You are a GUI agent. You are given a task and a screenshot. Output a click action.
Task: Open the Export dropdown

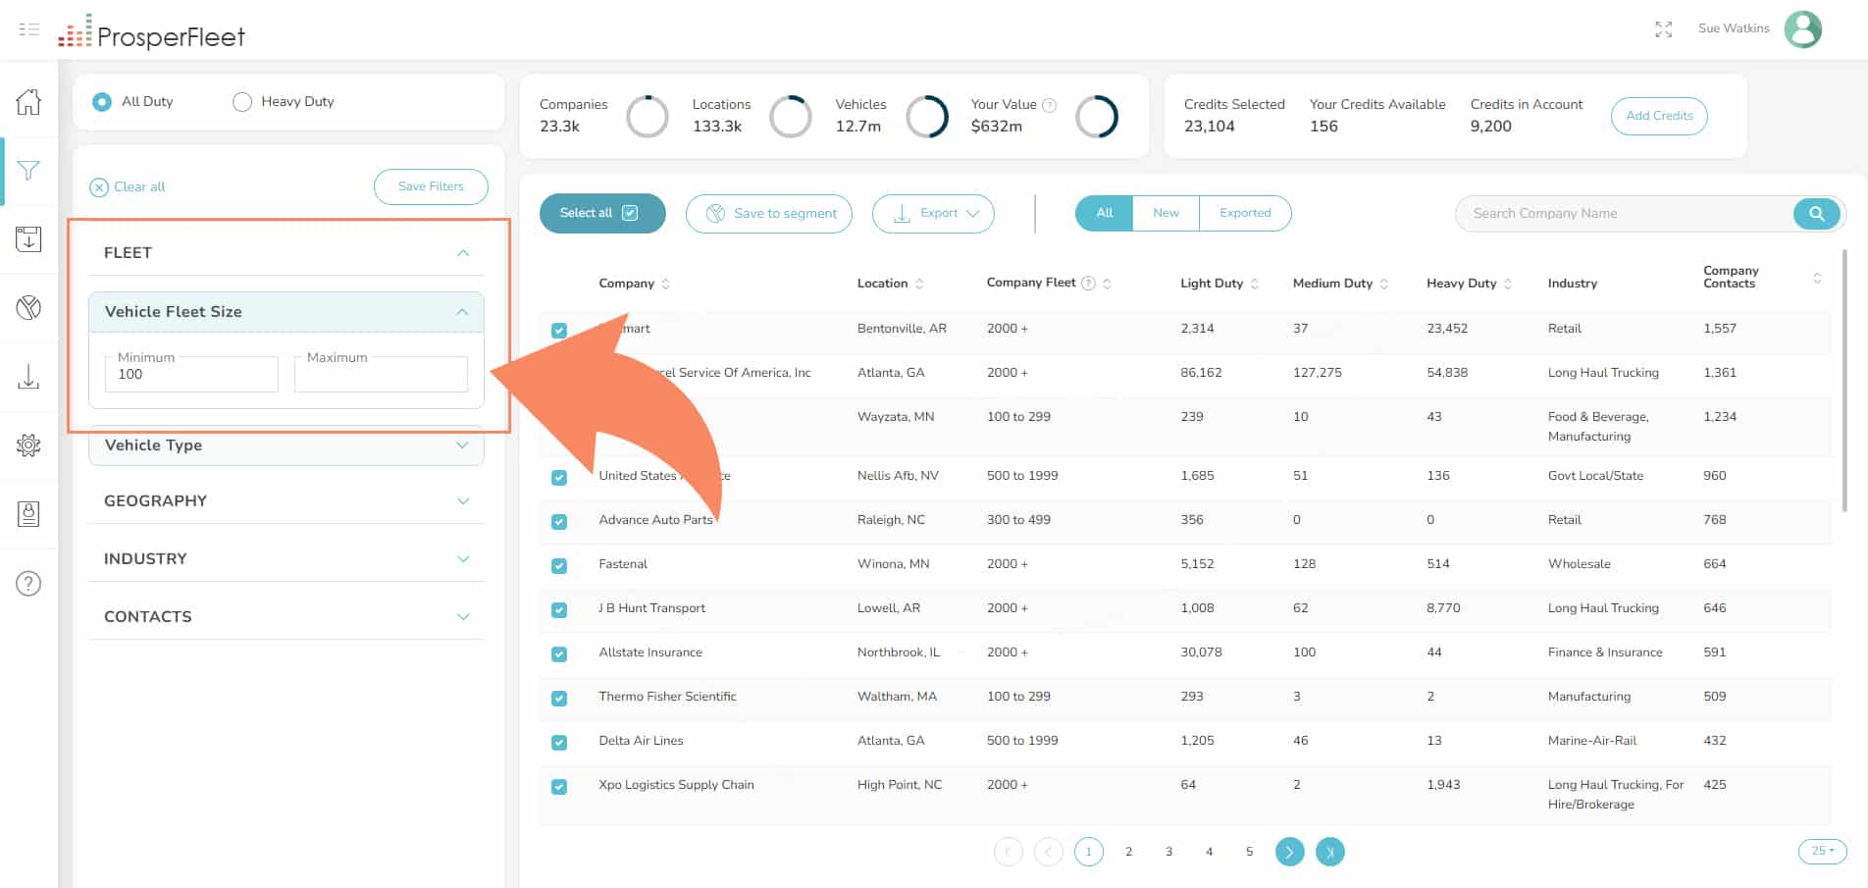pyautogui.click(x=933, y=213)
